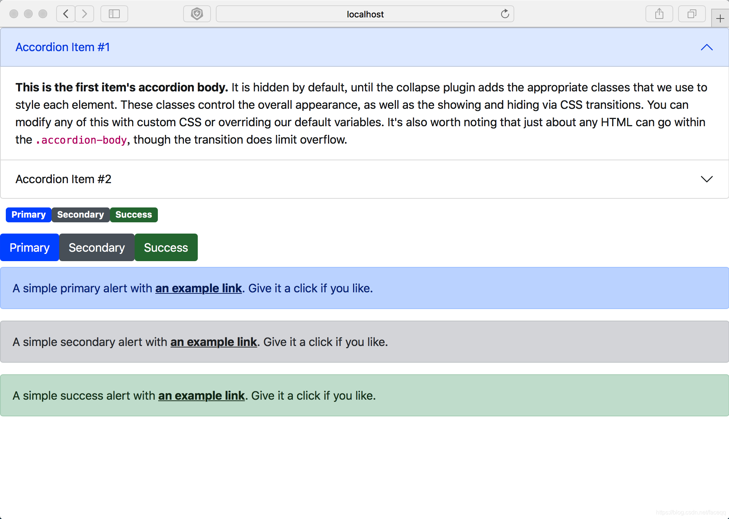Follow example link in primary alert
This screenshot has height=519, width=729.
pyautogui.click(x=198, y=288)
